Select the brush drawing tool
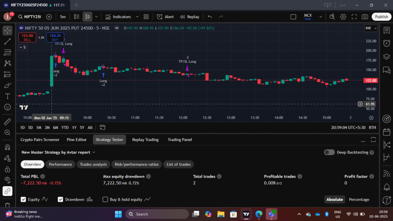The image size is (393, 221). pos(8,85)
